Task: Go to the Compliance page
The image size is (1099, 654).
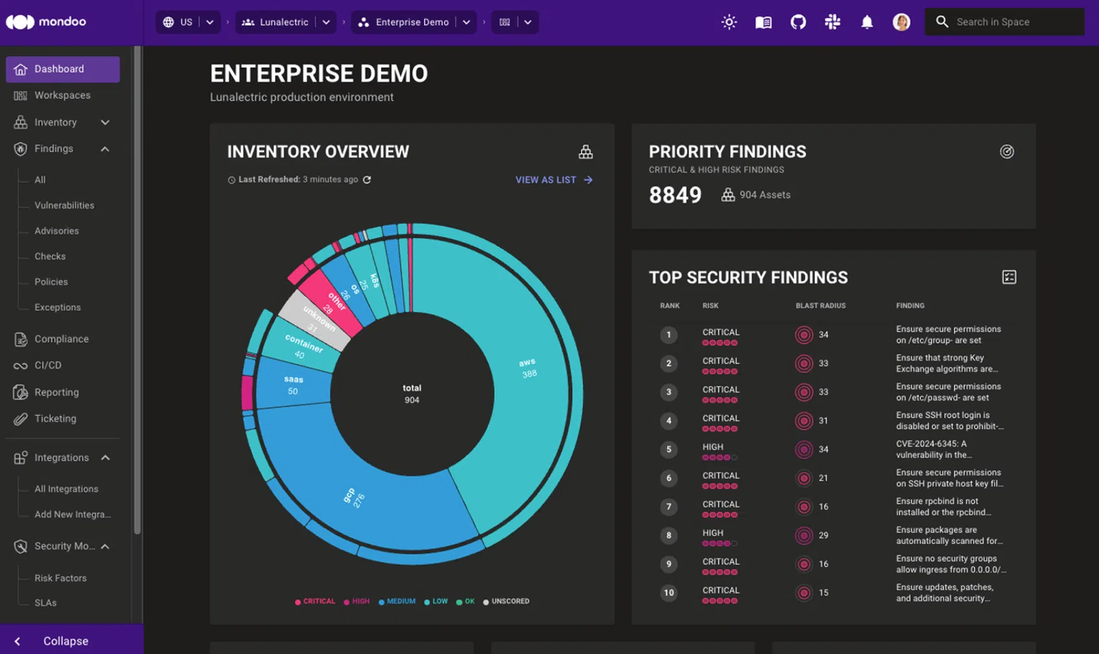Action: (x=61, y=339)
